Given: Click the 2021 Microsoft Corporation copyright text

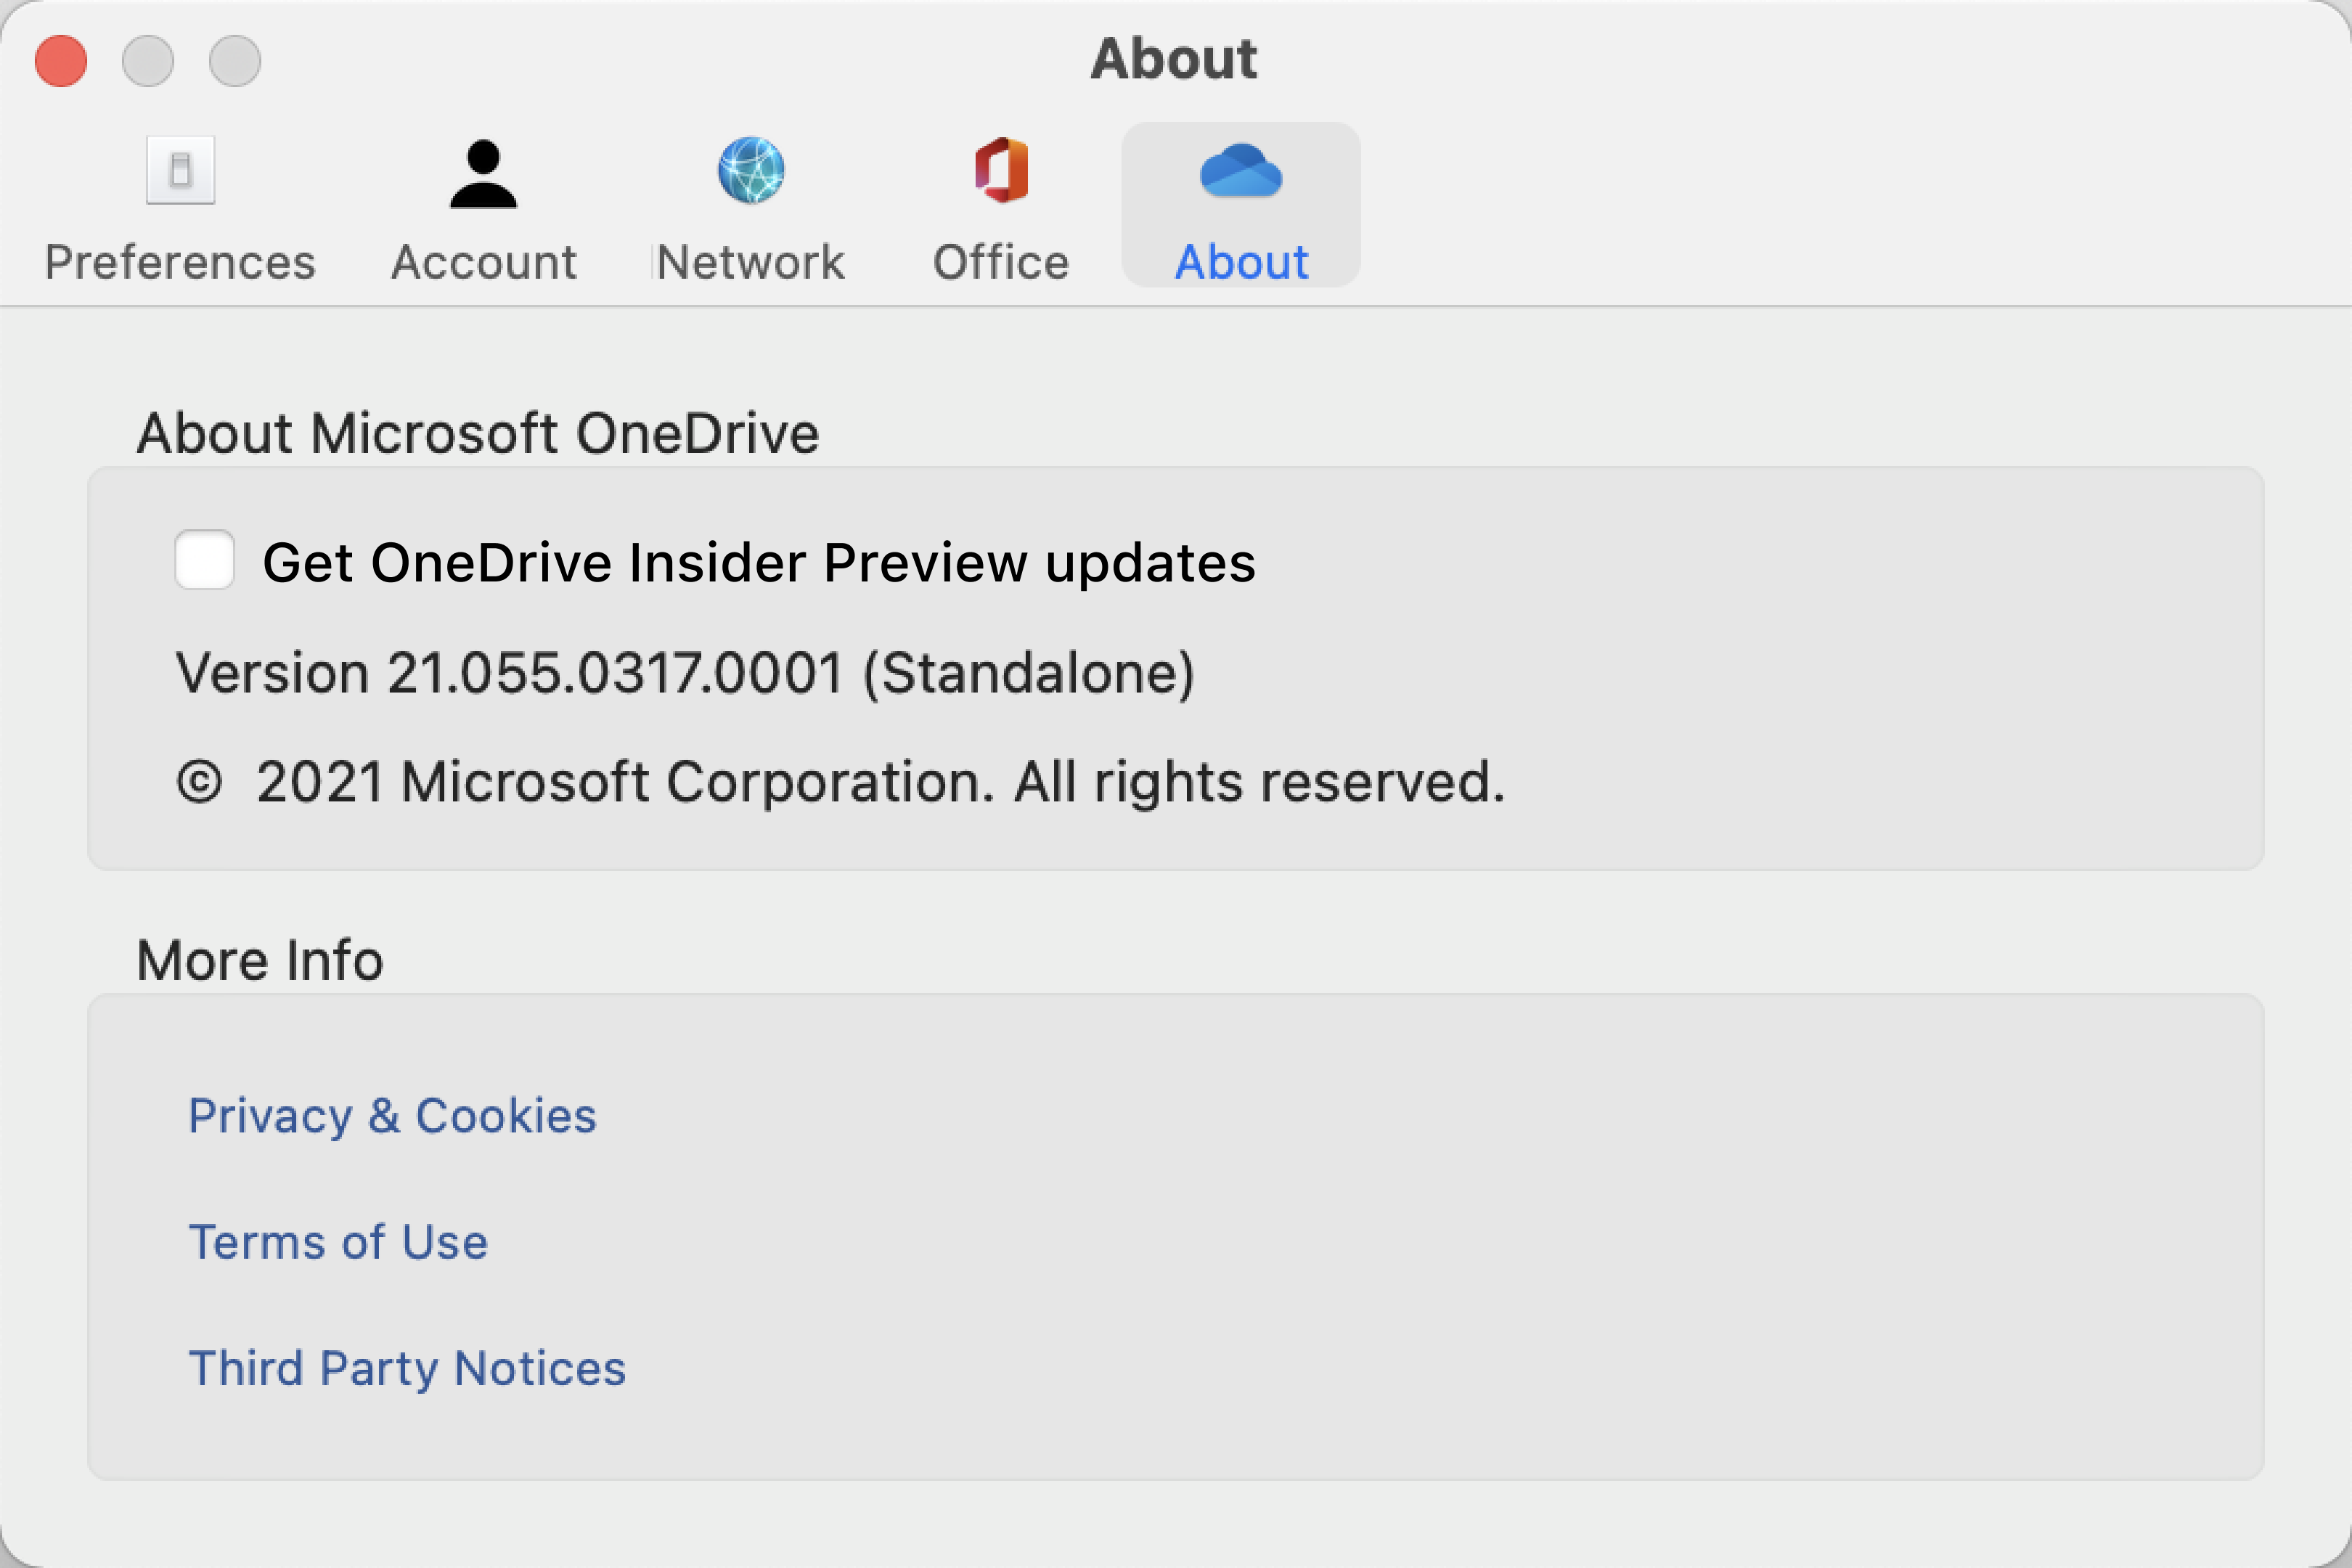Looking at the screenshot, I should 841,782.
